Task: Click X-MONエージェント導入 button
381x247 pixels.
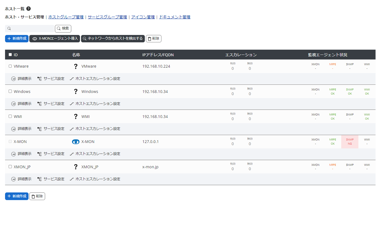Action: click(x=55, y=39)
